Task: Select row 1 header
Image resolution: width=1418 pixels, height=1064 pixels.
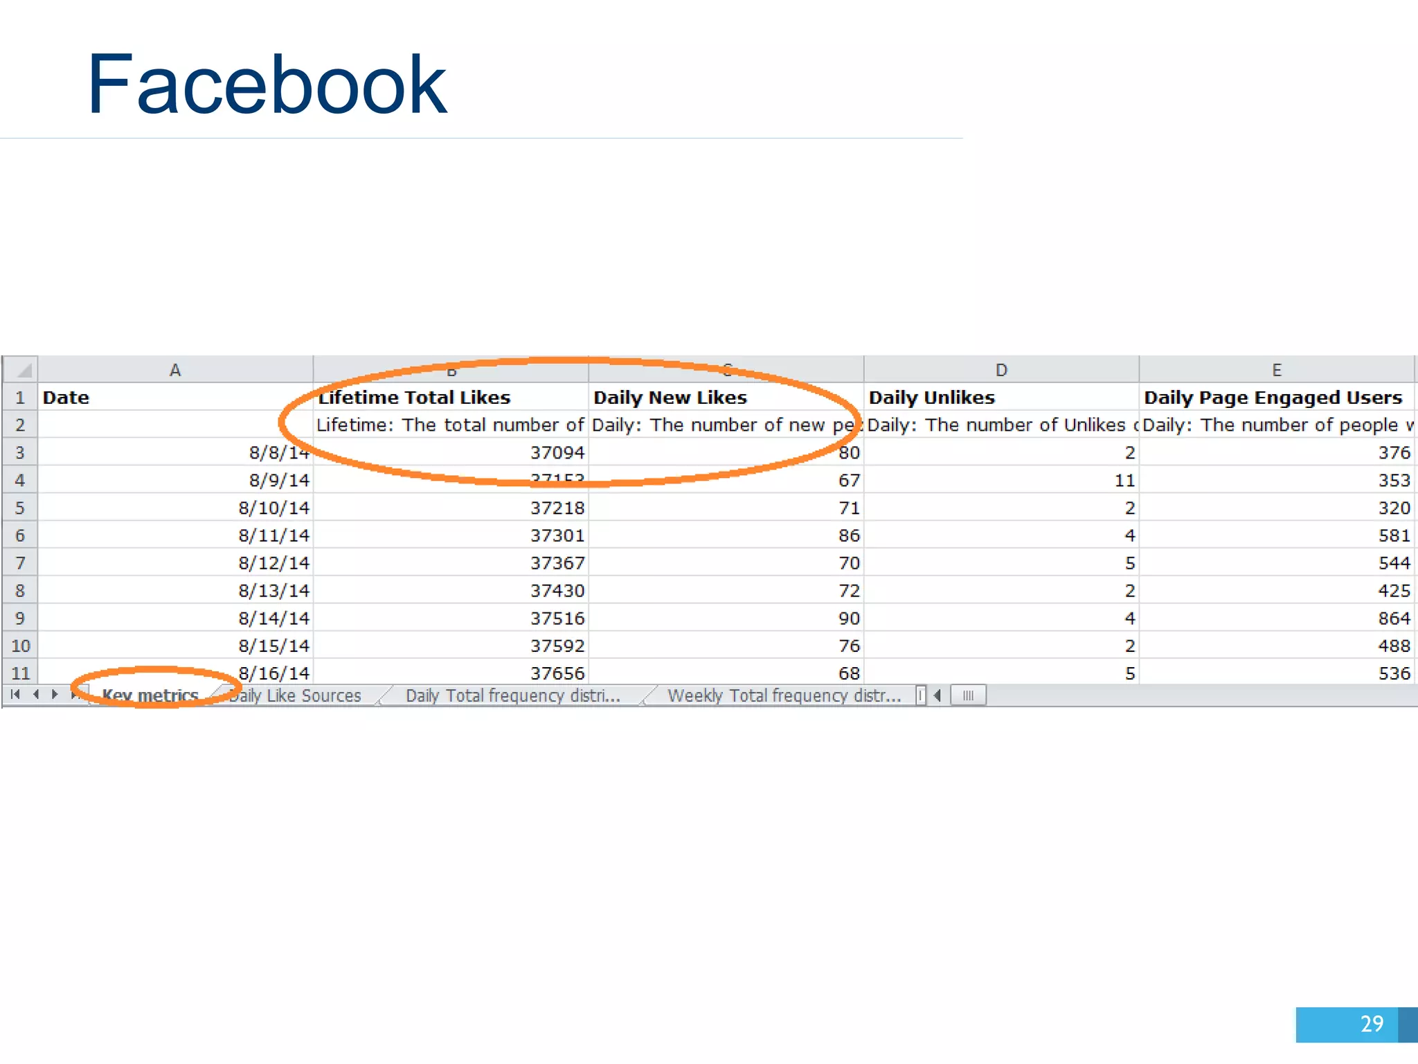Action: click(x=20, y=398)
